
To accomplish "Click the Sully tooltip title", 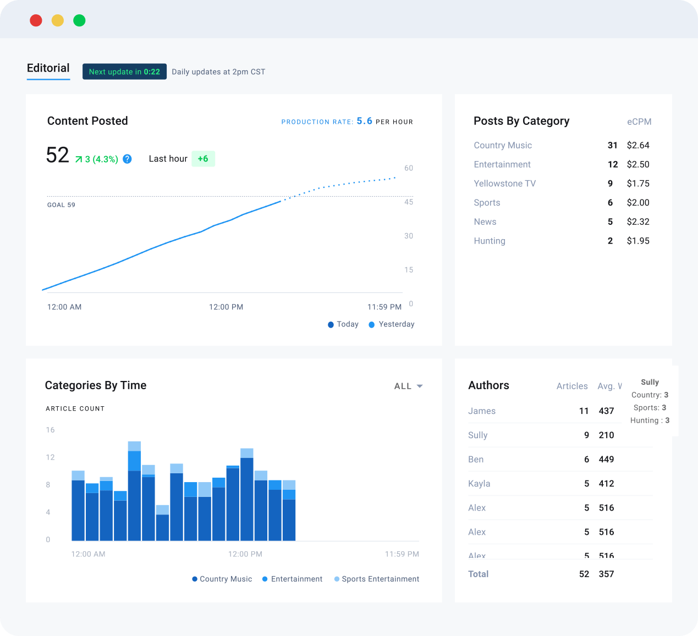I will (650, 382).
